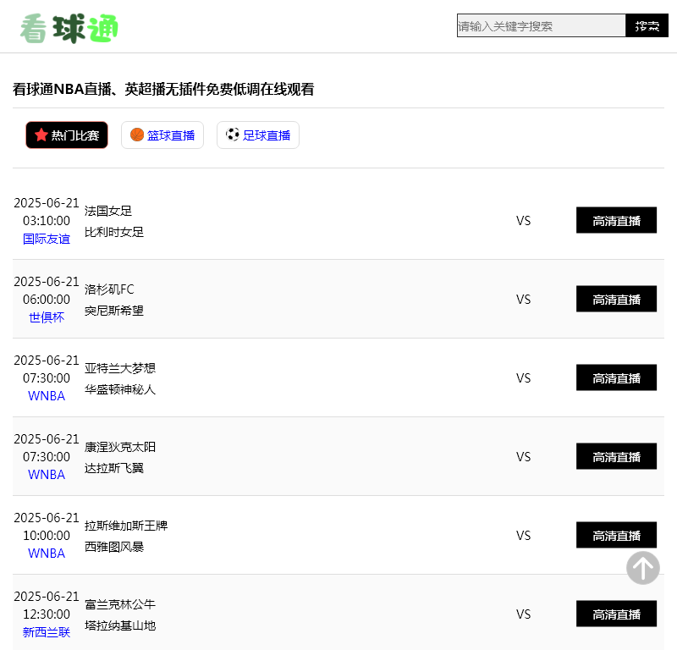Click team name 塔拉纳基山地
The height and width of the screenshot is (650, 677).
120,625
